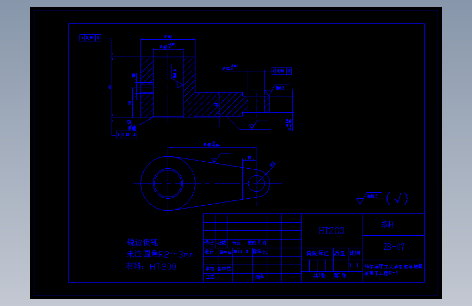The image size is (472, 306).
Task: Click the vertical 45 height dimension
Action: click(x=109, y=87)
